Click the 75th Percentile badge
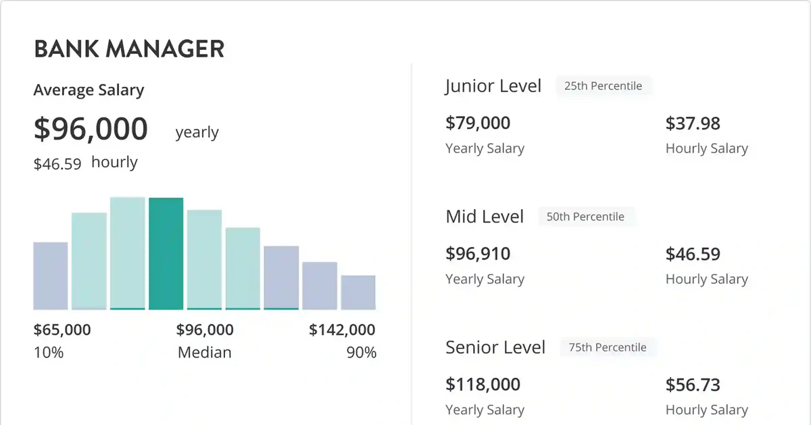811x425 pixels. click(608, 347)
